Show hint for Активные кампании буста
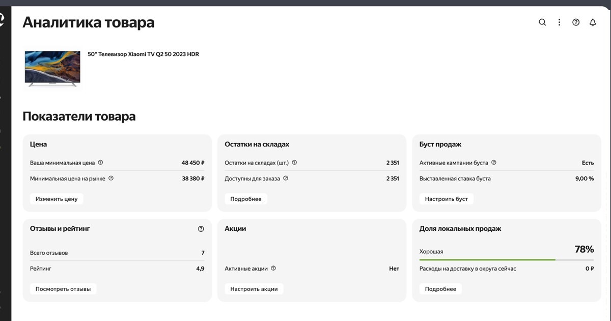The image size is (611, 321). pos(494,163)
